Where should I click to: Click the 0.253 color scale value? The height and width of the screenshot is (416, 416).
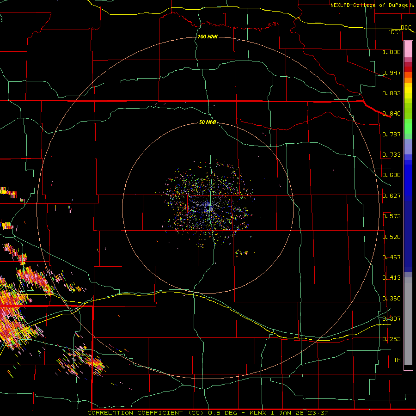[392, 339]
